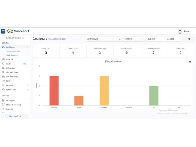
Task: Click the Sale axis label on chart
Action: pyautogui.click(x=179, y=107)
